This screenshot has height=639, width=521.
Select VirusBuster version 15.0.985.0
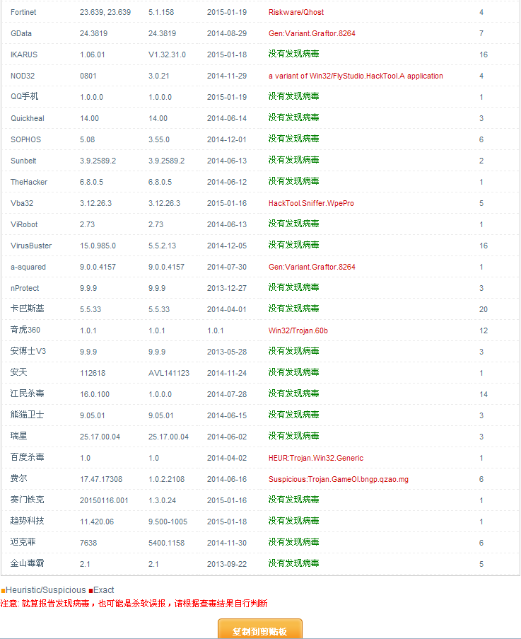click(x=98, y=246)
